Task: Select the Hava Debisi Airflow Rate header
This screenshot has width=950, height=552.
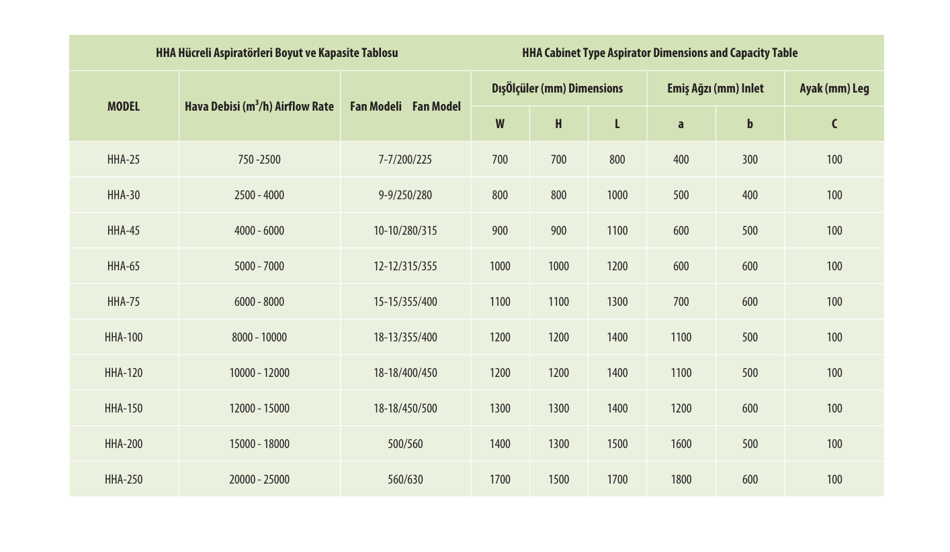Action: pyautogui.click(x=259, y=106)
